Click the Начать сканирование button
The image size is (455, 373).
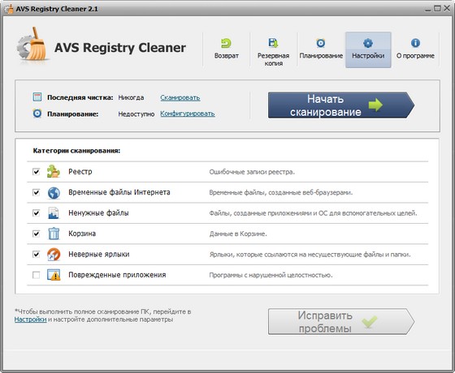point(341,105)
